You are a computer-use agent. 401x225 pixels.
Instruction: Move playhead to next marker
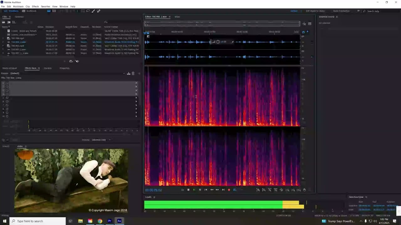[223, 190]
